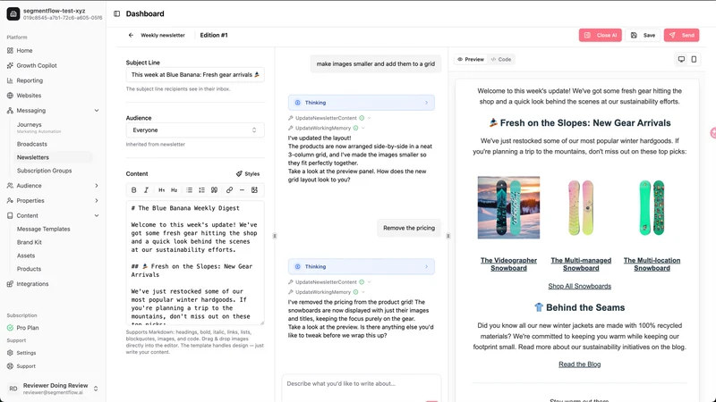Collapse the Content section chevron
716x402 pixels.
97,215
